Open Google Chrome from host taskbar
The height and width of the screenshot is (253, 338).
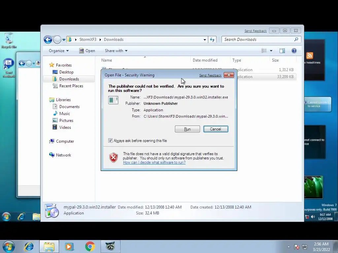(90, 246)
